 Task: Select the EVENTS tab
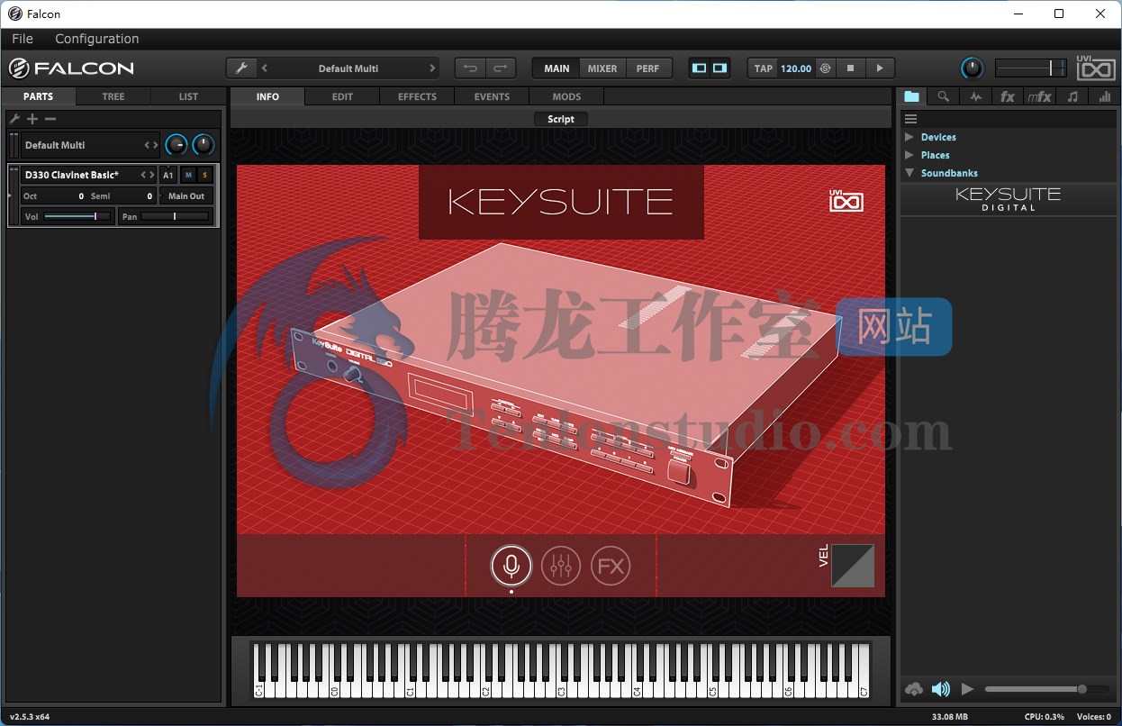coord(492,96)
